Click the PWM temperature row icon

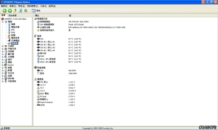tap(38, 56)
